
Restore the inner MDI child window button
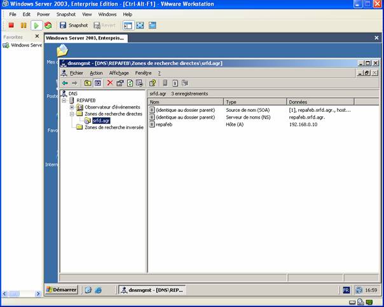pos(367,72)
